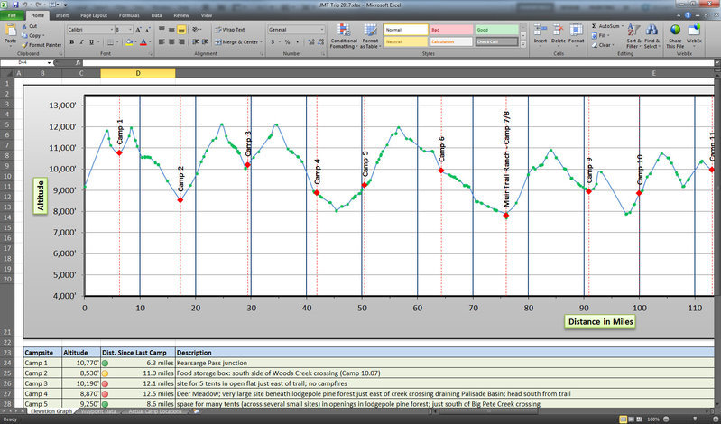Toggle top vertical alignment

pyautogui.click(x=162, y=30)
